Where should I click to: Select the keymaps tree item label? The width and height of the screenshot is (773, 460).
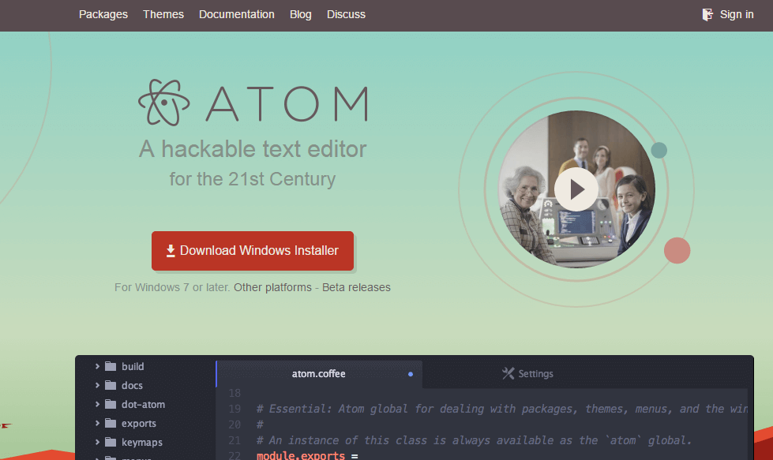tap(142, 443)
